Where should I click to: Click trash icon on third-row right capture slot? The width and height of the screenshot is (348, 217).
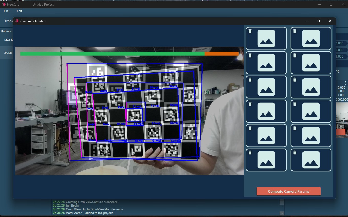click(295, 80)
